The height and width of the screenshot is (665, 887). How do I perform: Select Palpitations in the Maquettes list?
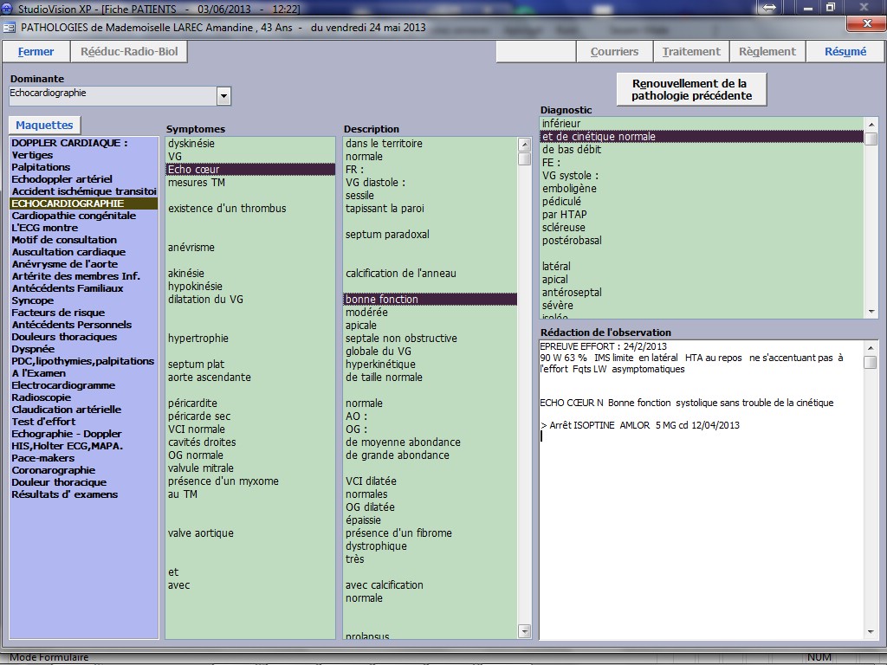pos(41,167)
